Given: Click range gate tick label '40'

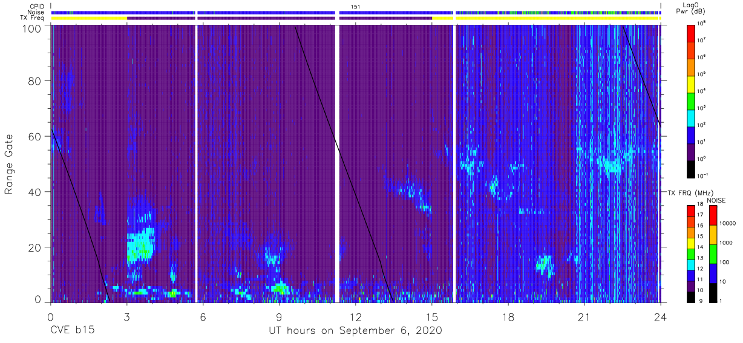Looking at the screenshot, I should point(34,192).
